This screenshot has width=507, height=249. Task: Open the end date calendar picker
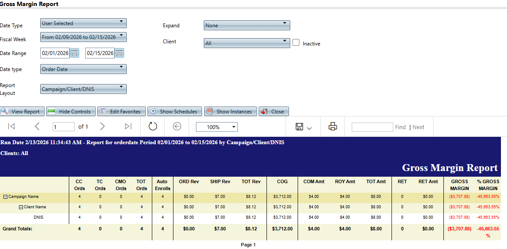(119, 53)
